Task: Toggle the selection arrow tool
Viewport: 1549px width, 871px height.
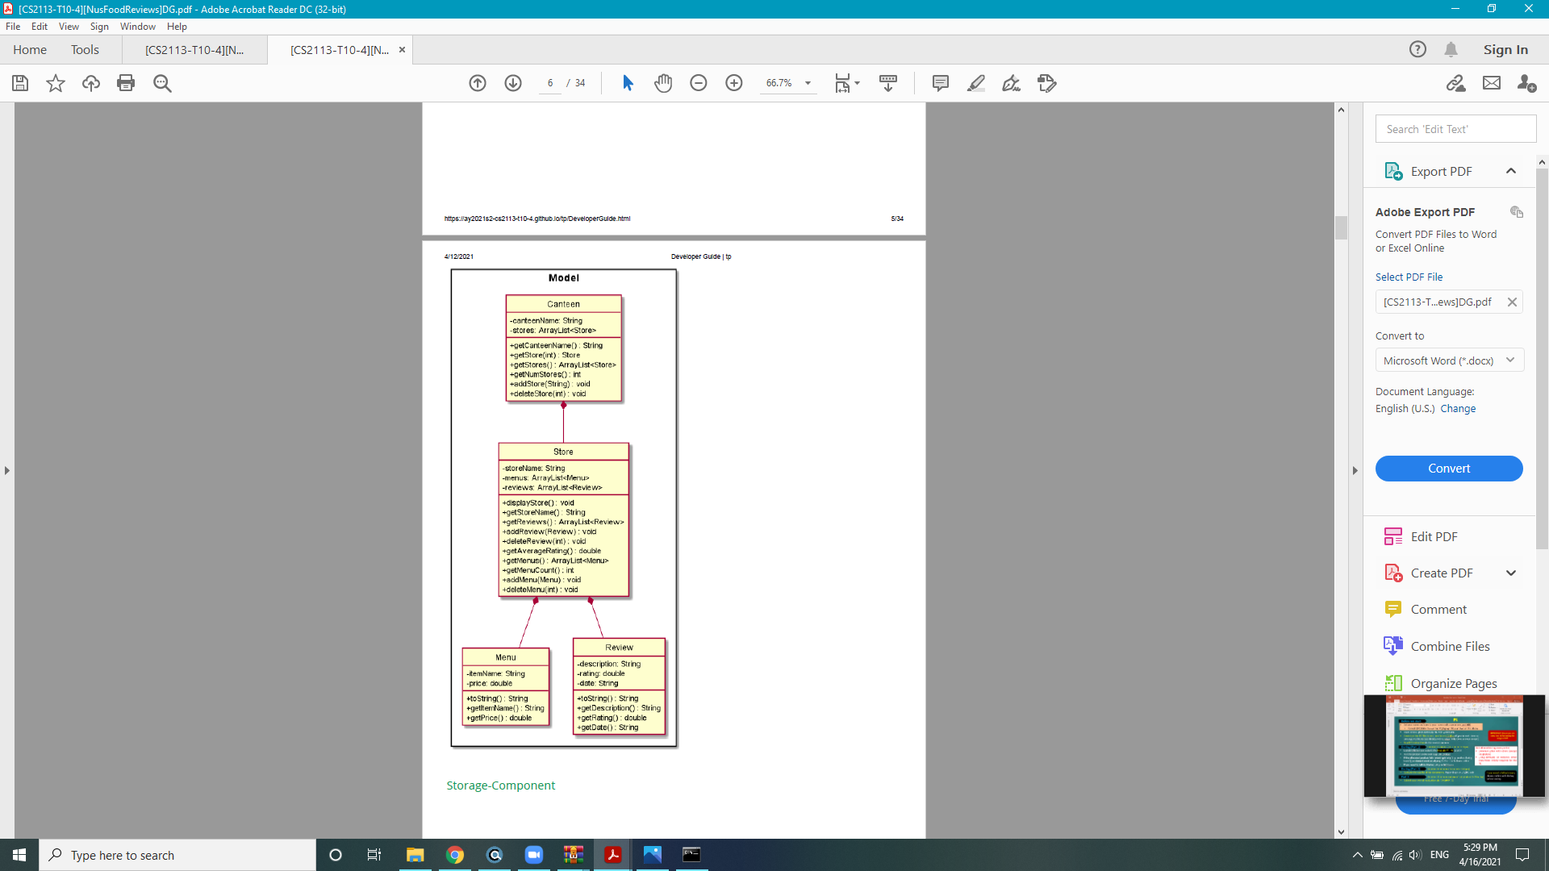Action: [x=628, y=83]
